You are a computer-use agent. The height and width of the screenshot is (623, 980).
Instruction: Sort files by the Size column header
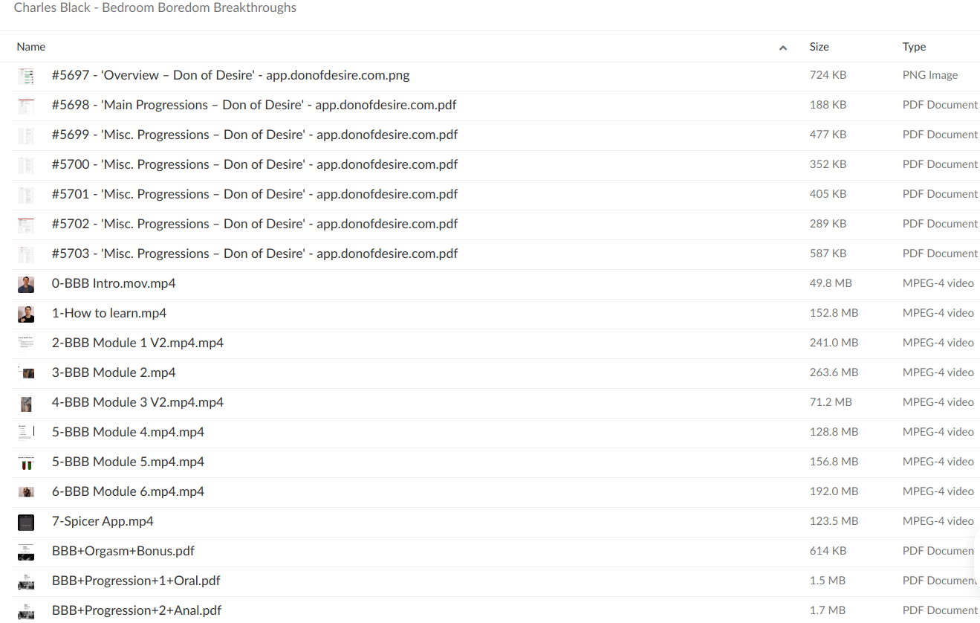(x=819, y=47)
